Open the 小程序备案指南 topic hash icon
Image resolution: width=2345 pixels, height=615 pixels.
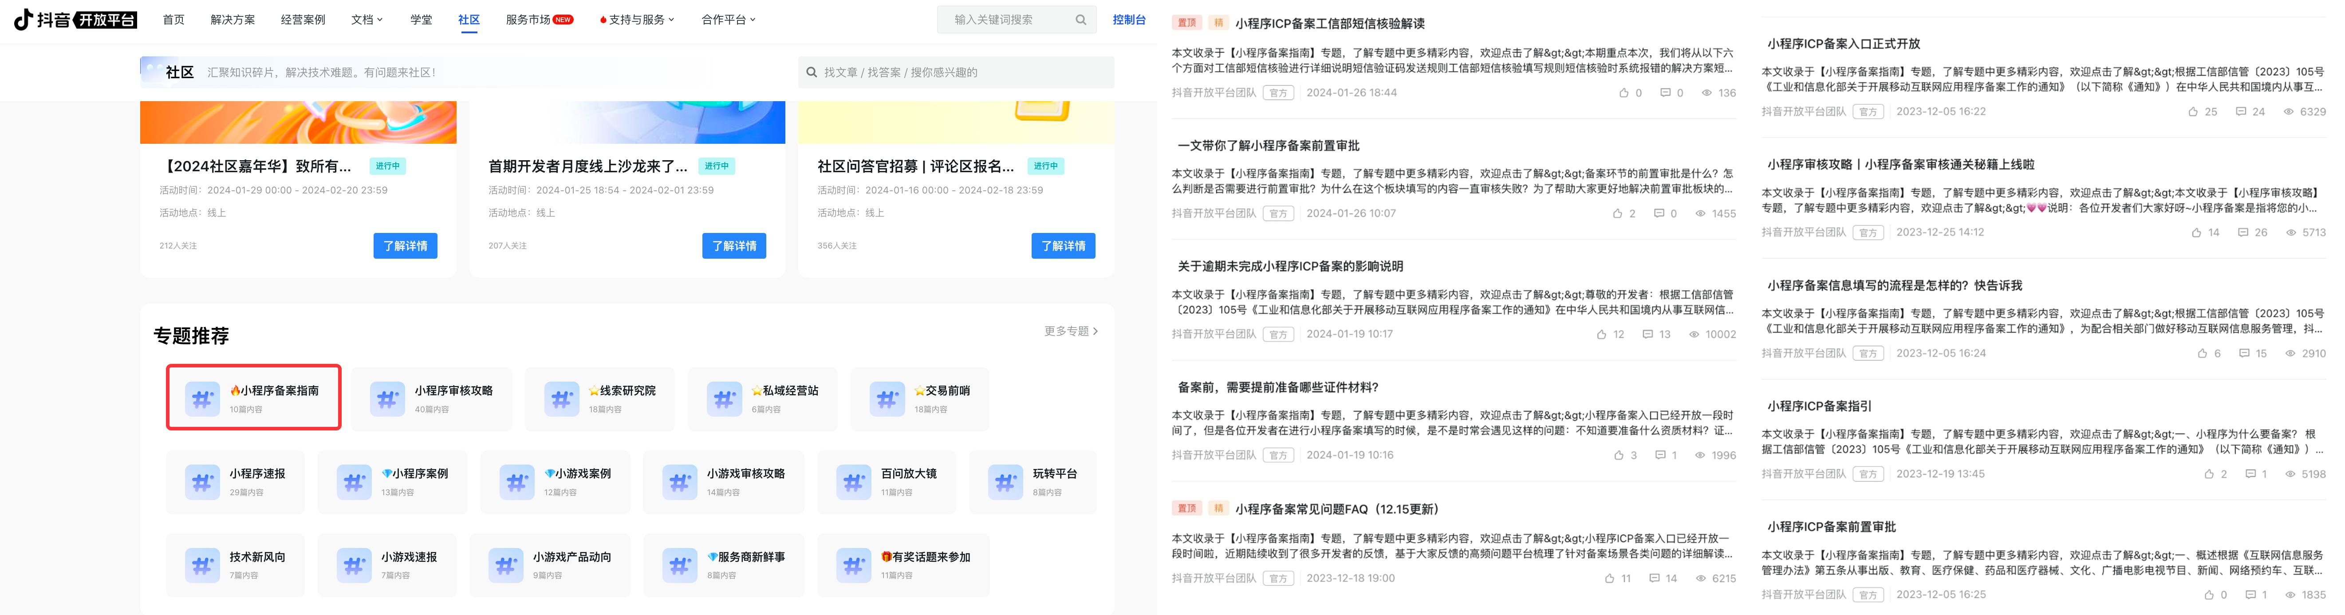coord(202,398)
